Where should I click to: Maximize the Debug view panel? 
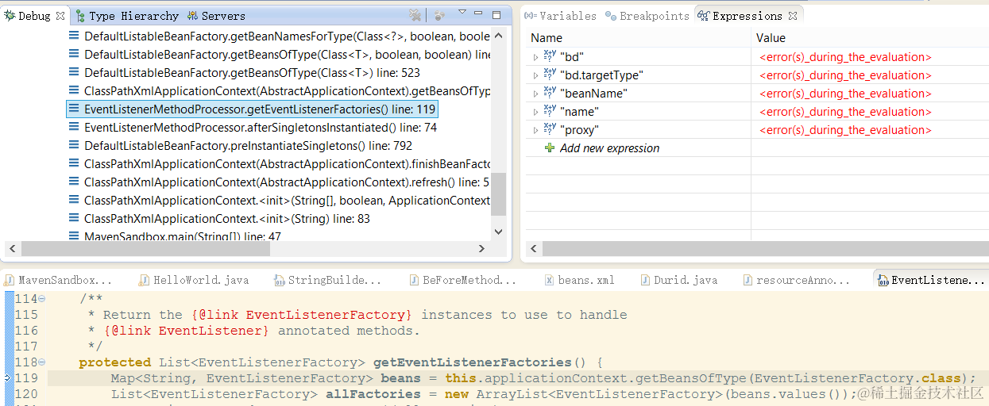click(x=496, y=15)
